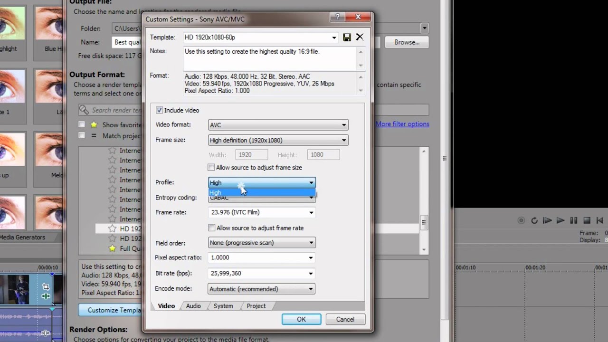Toggle Loop Playback in preview transport
The width and height of the screenshot is (608, 342).
pos(534,220)
